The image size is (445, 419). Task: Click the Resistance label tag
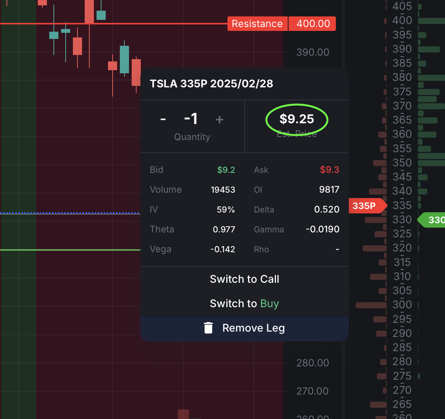point(257,24)
